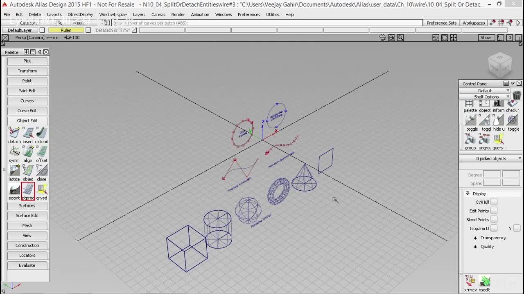
Task: Open the File menu
Action: [x=7, y=14]
